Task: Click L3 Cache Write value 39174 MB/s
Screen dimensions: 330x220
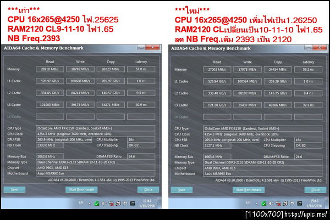Action: pyautogui.click(x=80, y=105)
